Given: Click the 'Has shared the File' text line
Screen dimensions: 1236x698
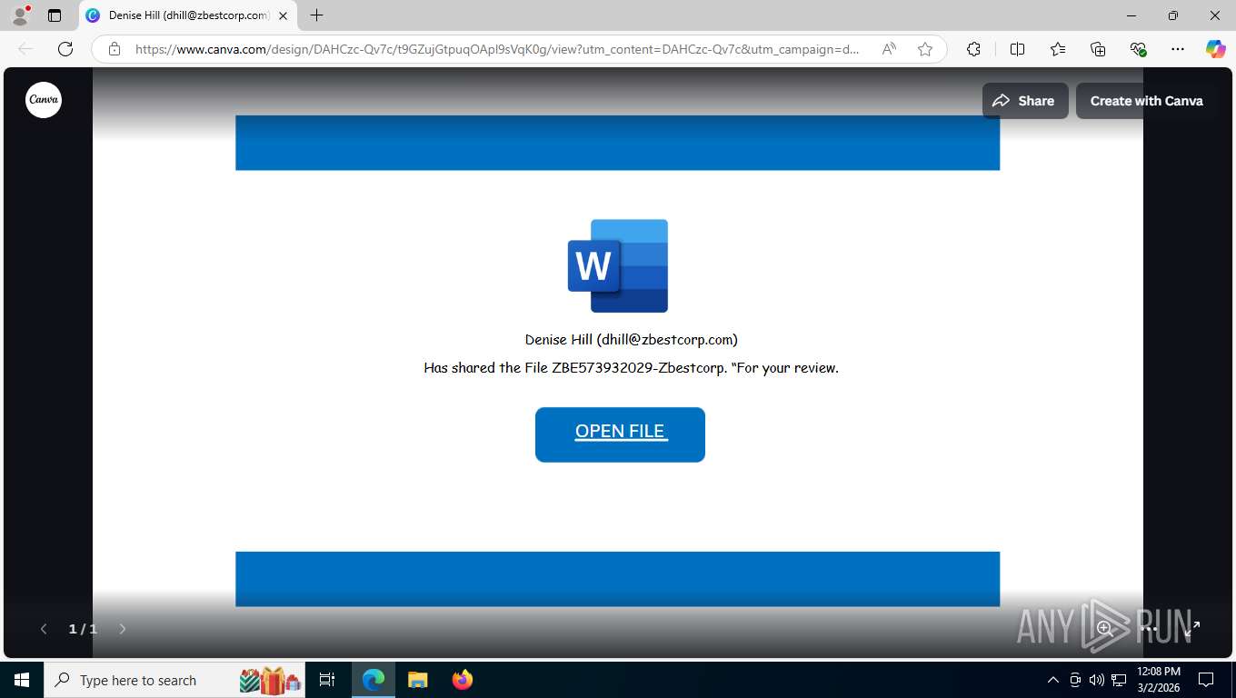Looking at the screenshot, I should tap(631, 368).
